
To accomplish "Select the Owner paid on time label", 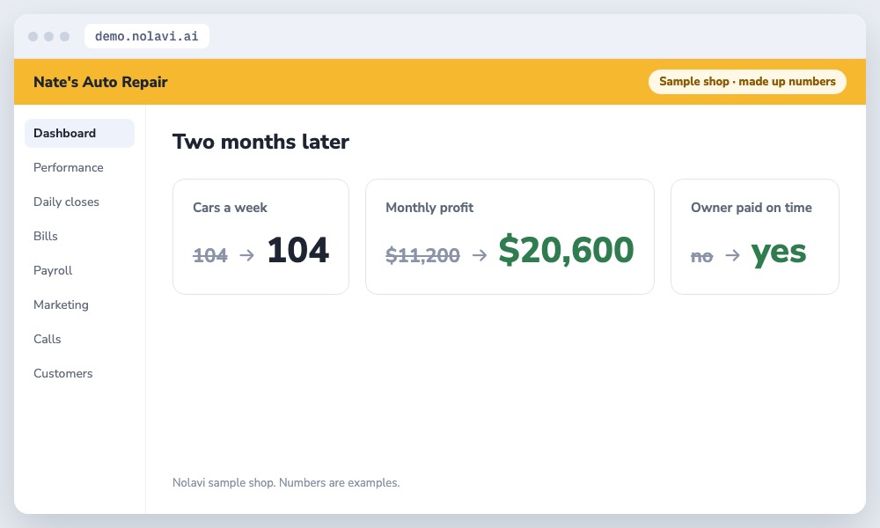I will coord(751,208).
